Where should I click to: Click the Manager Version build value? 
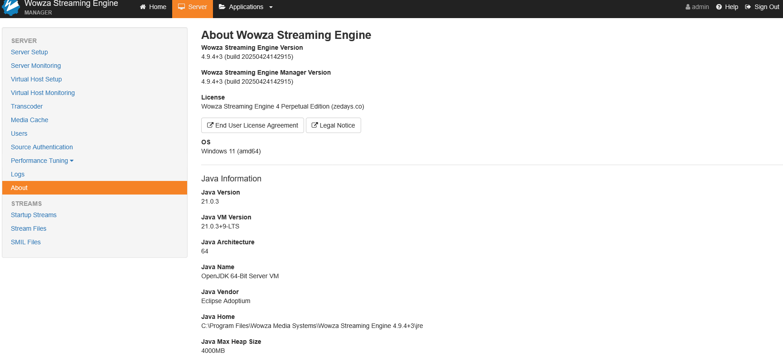tap(247, 81)
